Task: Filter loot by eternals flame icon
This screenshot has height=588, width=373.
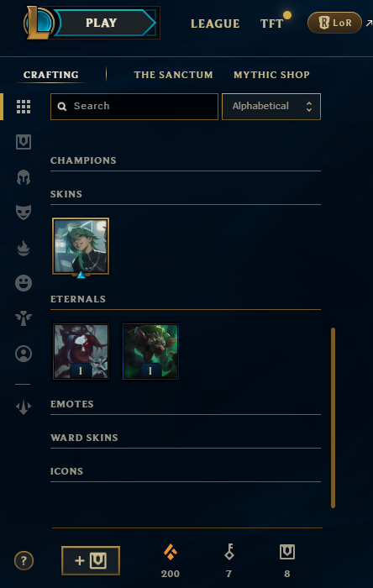Action: [x=24, y=248]
